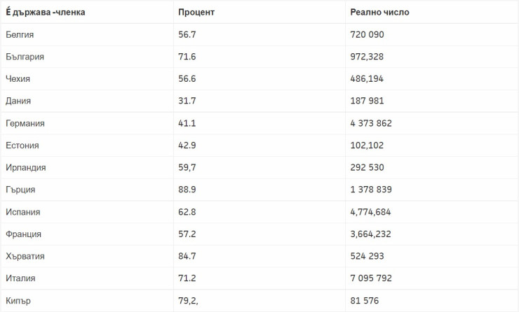Select the "Белгия" cell
Image resolution: width=519 pixels, height=312 pixels.
tap(20, 34)
